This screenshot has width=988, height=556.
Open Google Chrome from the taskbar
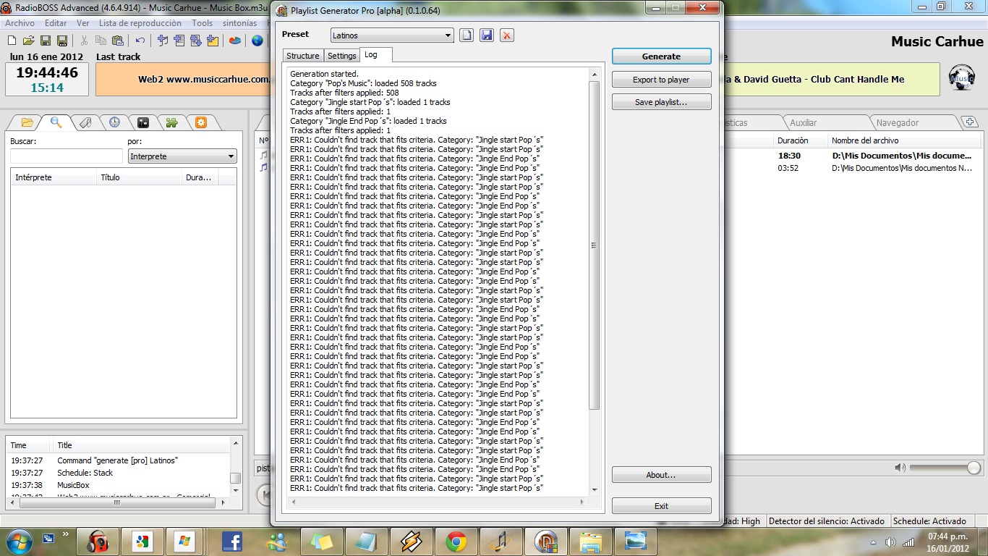tap(456, 542)
